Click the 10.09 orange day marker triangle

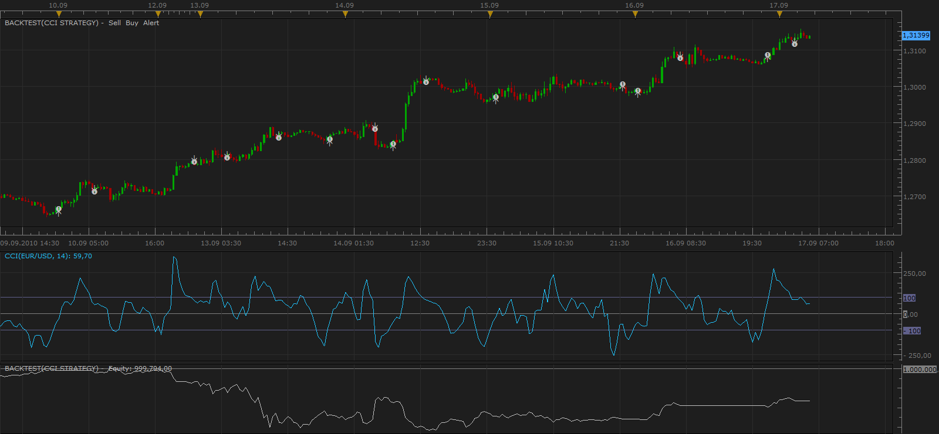point(58,14)
